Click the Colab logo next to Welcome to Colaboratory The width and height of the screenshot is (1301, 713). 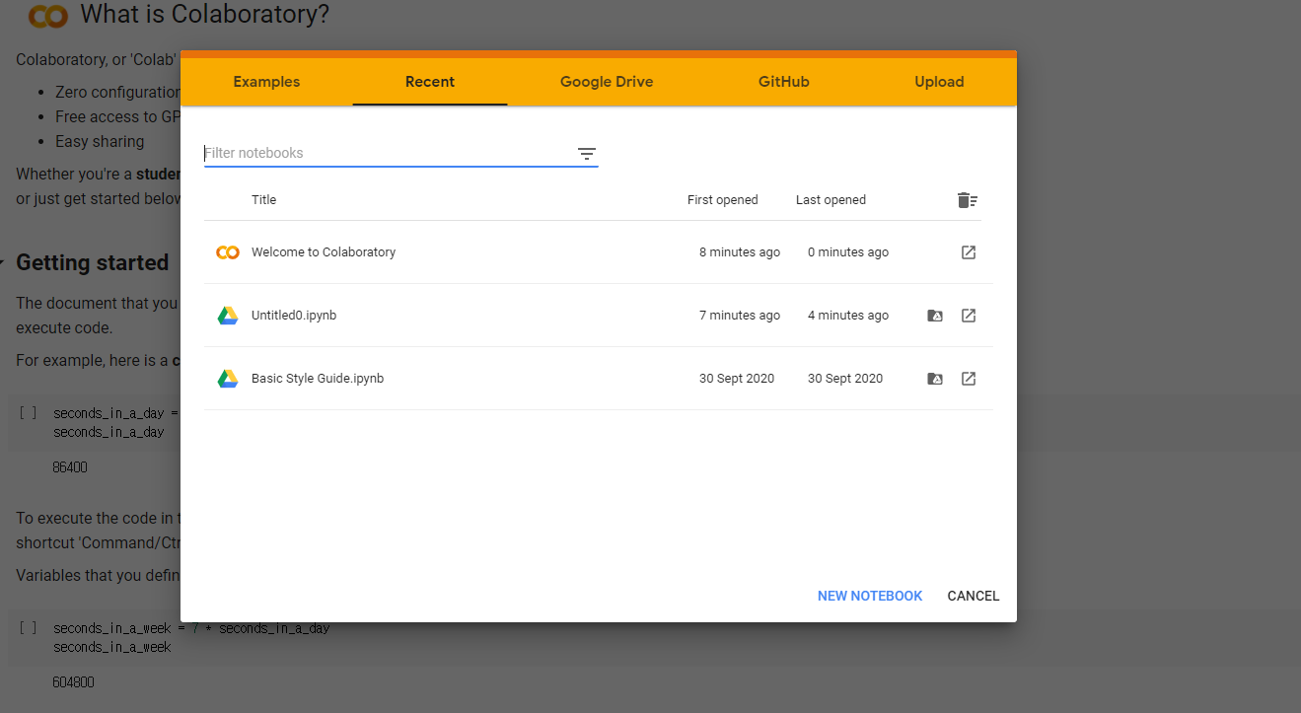(x=228, y=252)
